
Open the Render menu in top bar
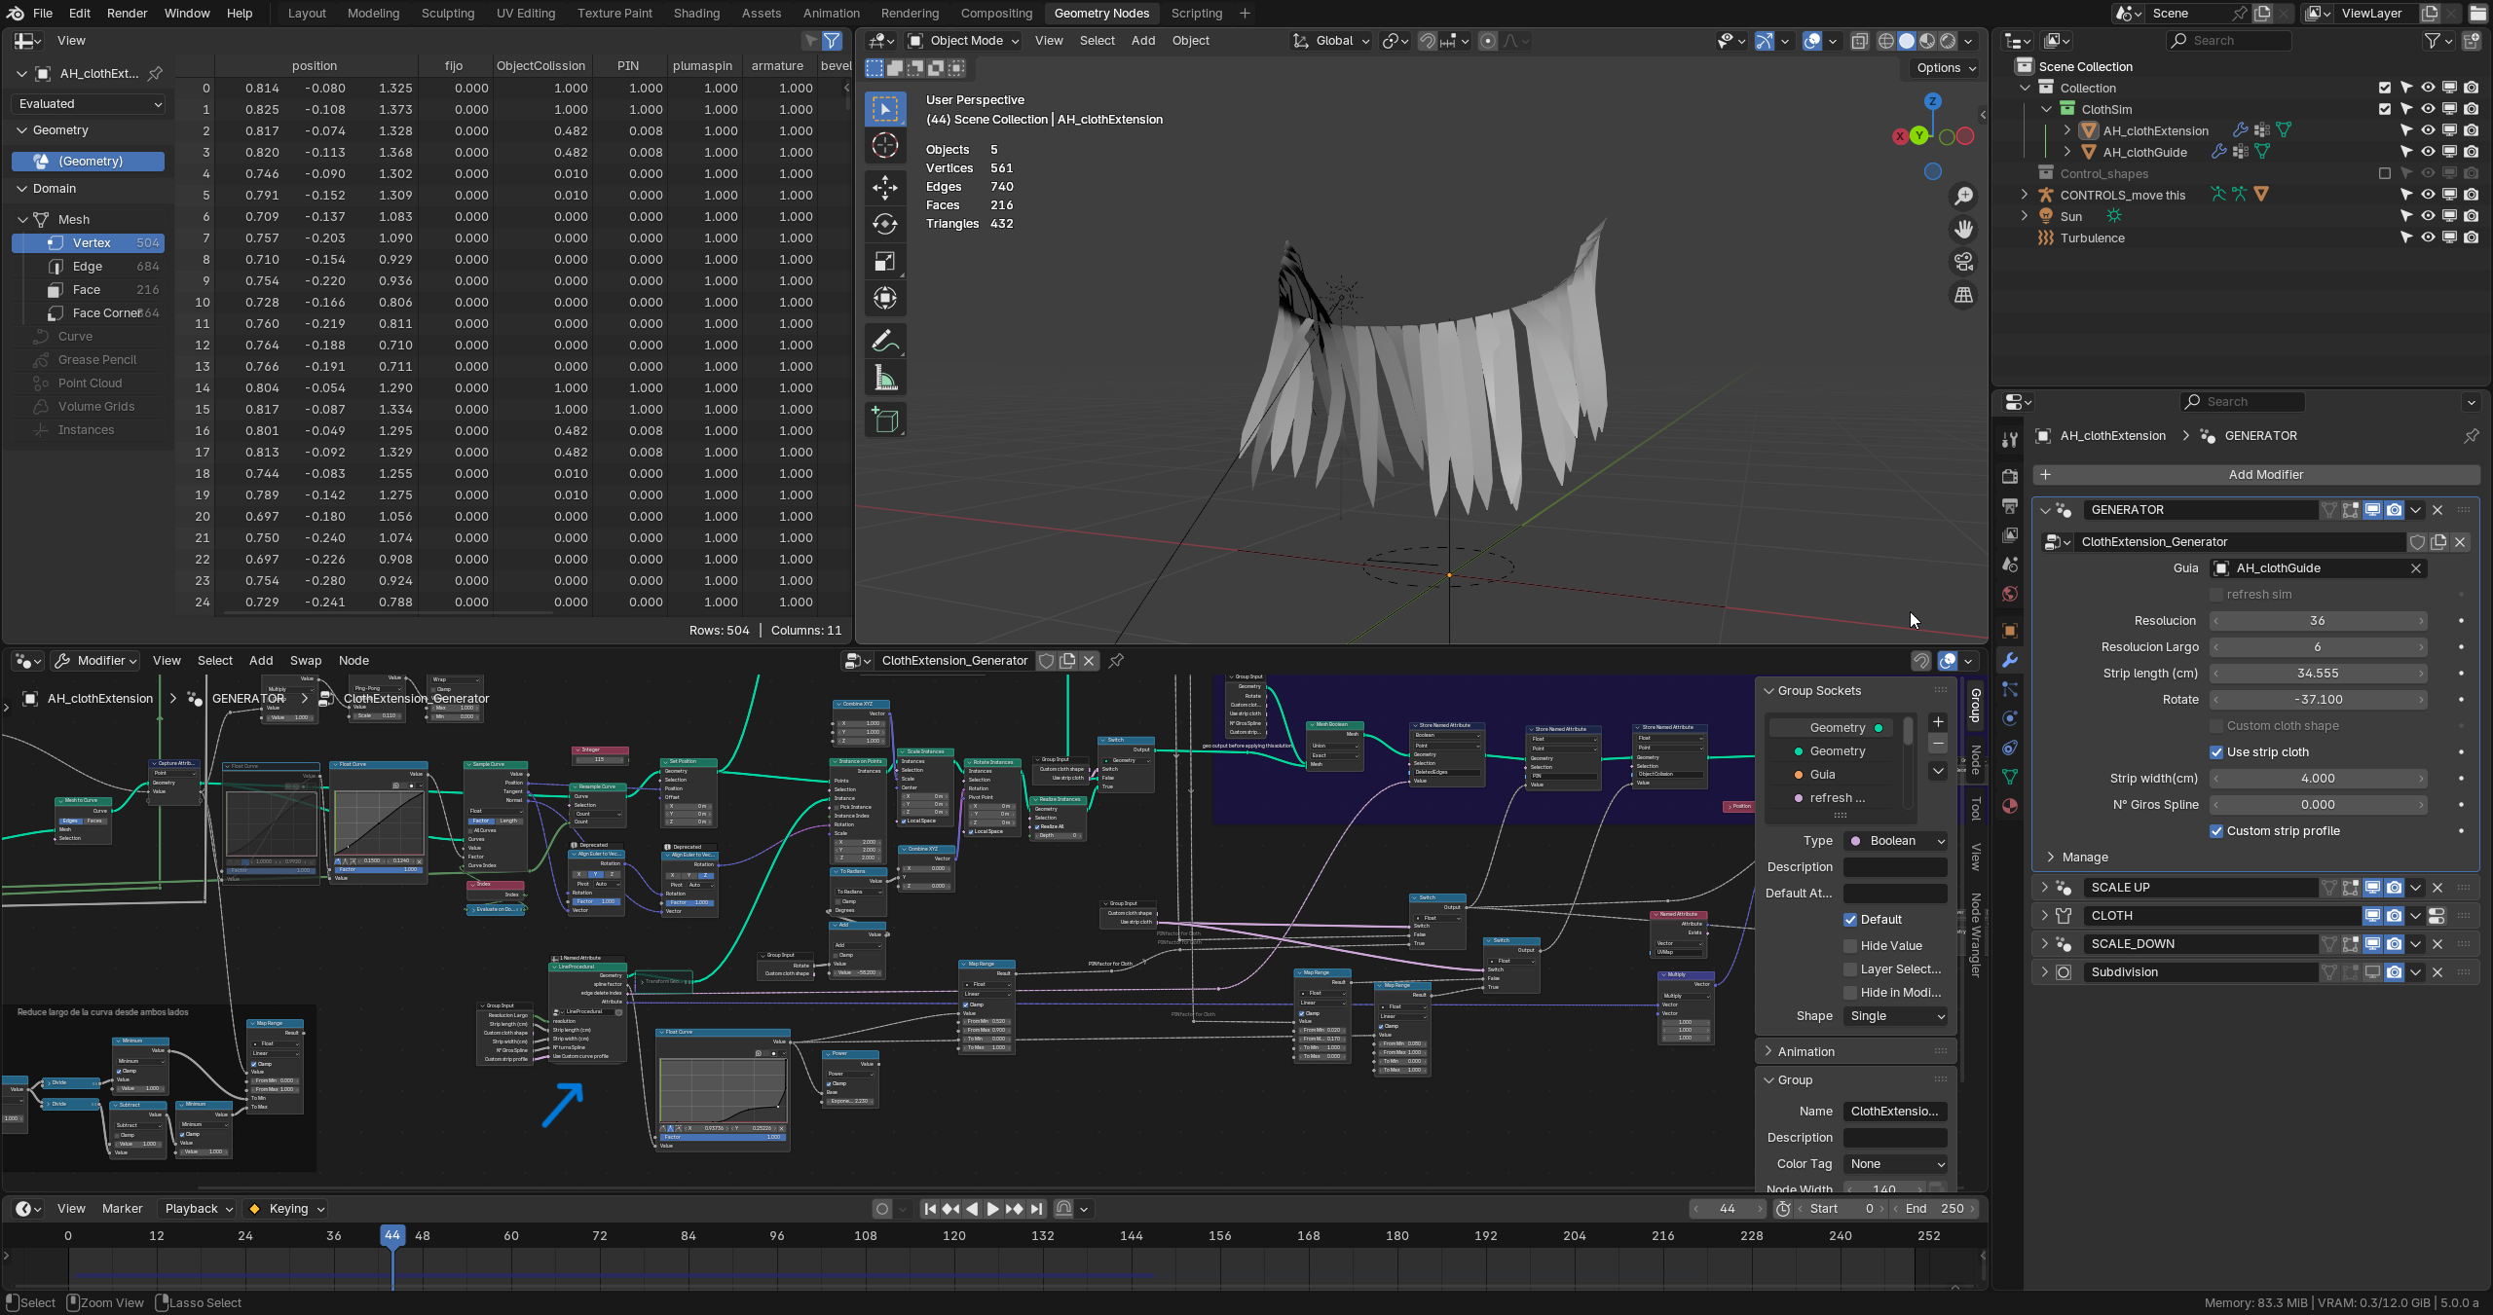coord(127,14)
